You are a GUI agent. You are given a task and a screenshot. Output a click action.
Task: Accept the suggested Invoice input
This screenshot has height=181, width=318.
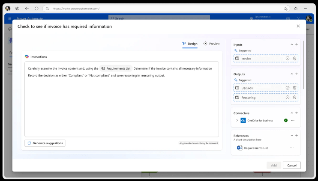[x=288, y=58]
